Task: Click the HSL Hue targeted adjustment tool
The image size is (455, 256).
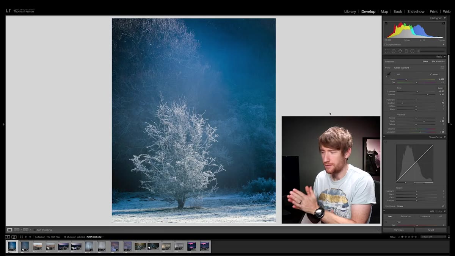Action: [x=386, y=222]
